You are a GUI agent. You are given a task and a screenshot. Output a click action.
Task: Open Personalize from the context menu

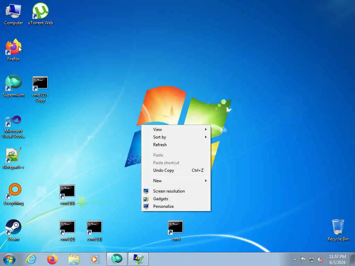(176, 206)
